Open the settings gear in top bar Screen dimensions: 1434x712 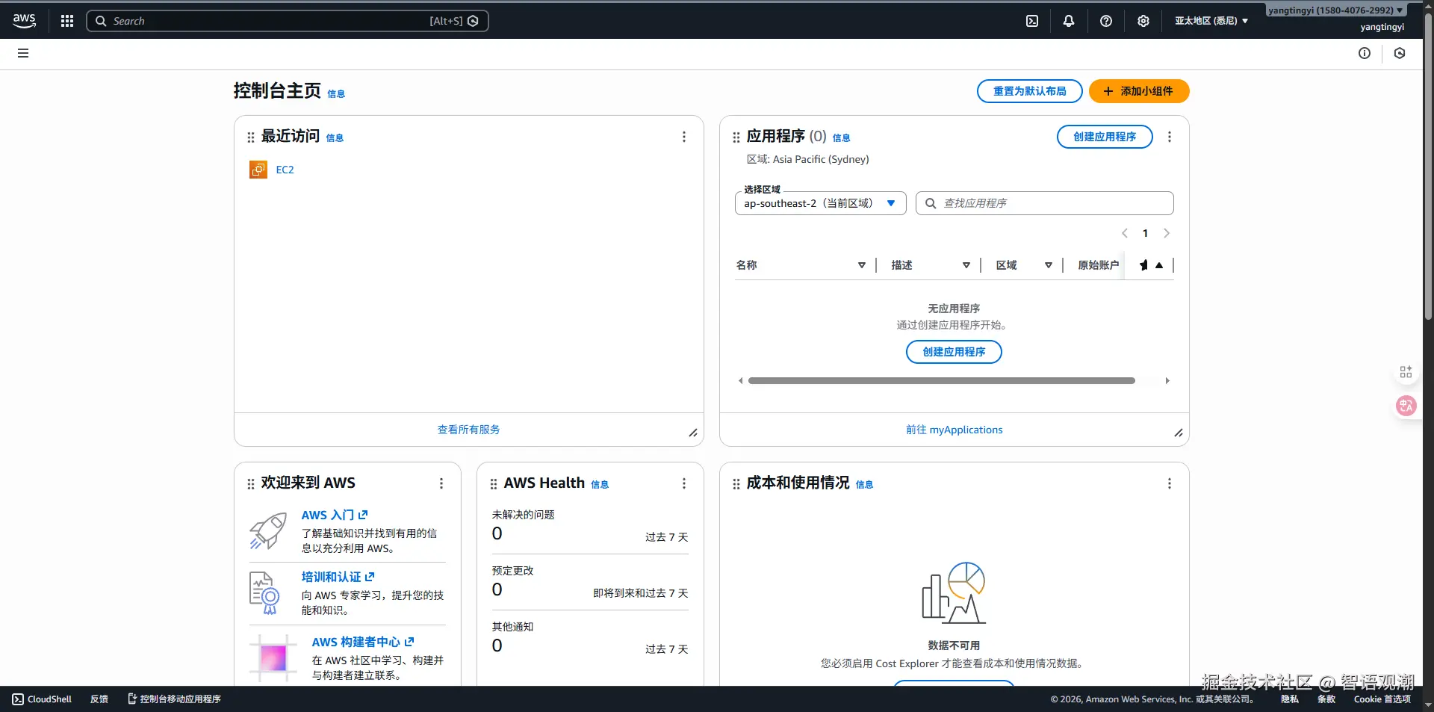click(1143, 21)
